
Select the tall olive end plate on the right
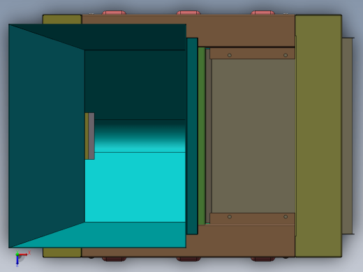pyautogui.click(x=318, y=136)
